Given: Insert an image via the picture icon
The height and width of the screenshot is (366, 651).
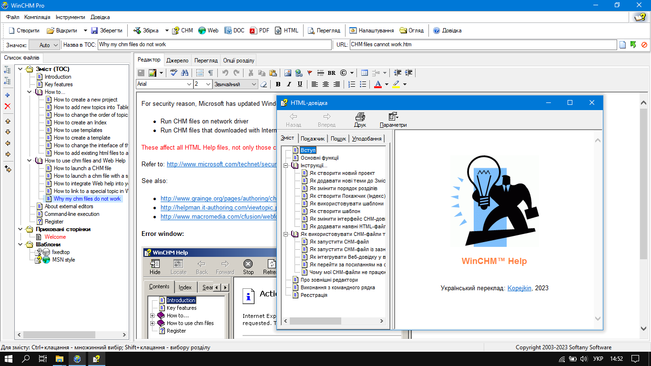Looking at the screenshot, I should 287,73.
